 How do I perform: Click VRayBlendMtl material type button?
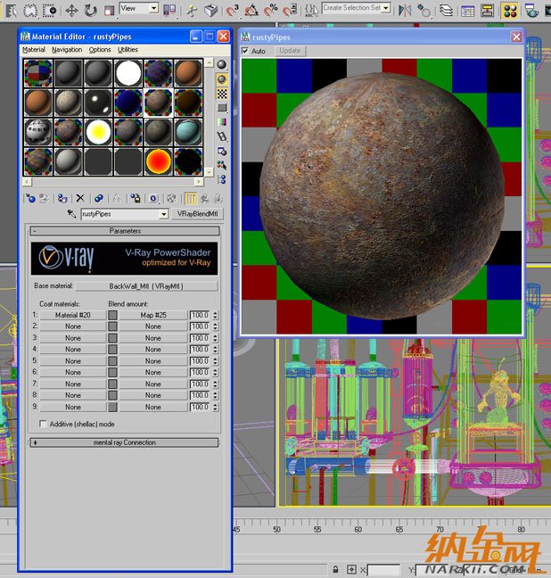[198, 214]
